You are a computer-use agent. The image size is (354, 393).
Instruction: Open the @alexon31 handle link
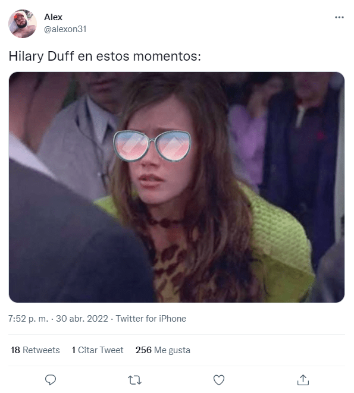pos(65,29)
